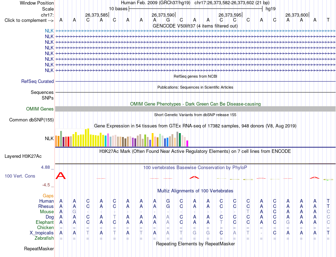Screen dimensions: 336x257
Task: Click 'Basewise Conservation by PhyloP' title
Action: click(195, 167)
